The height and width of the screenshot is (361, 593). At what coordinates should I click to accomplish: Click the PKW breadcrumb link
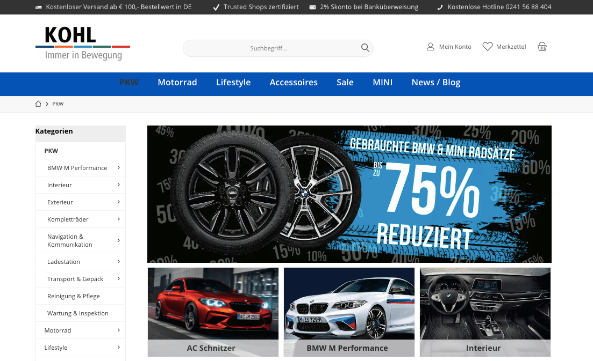click(58, 104)
